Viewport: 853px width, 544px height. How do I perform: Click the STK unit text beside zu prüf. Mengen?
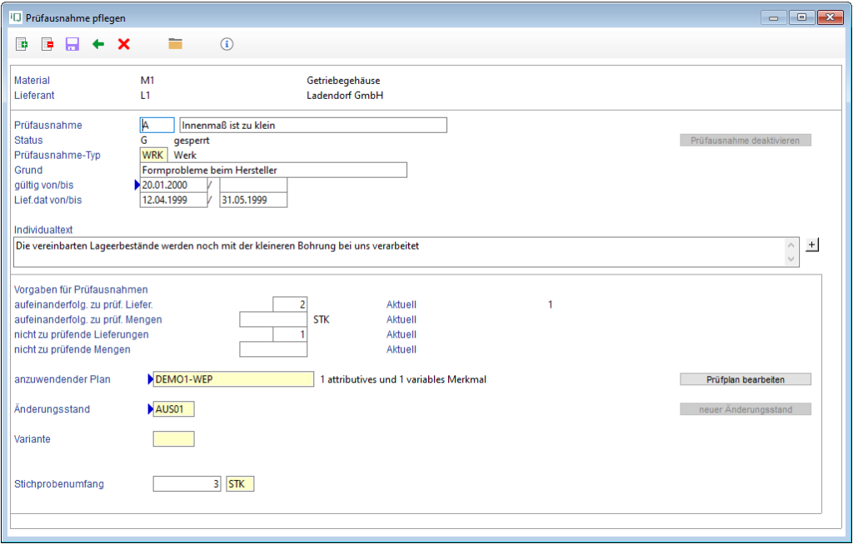[x=322, y=319]
